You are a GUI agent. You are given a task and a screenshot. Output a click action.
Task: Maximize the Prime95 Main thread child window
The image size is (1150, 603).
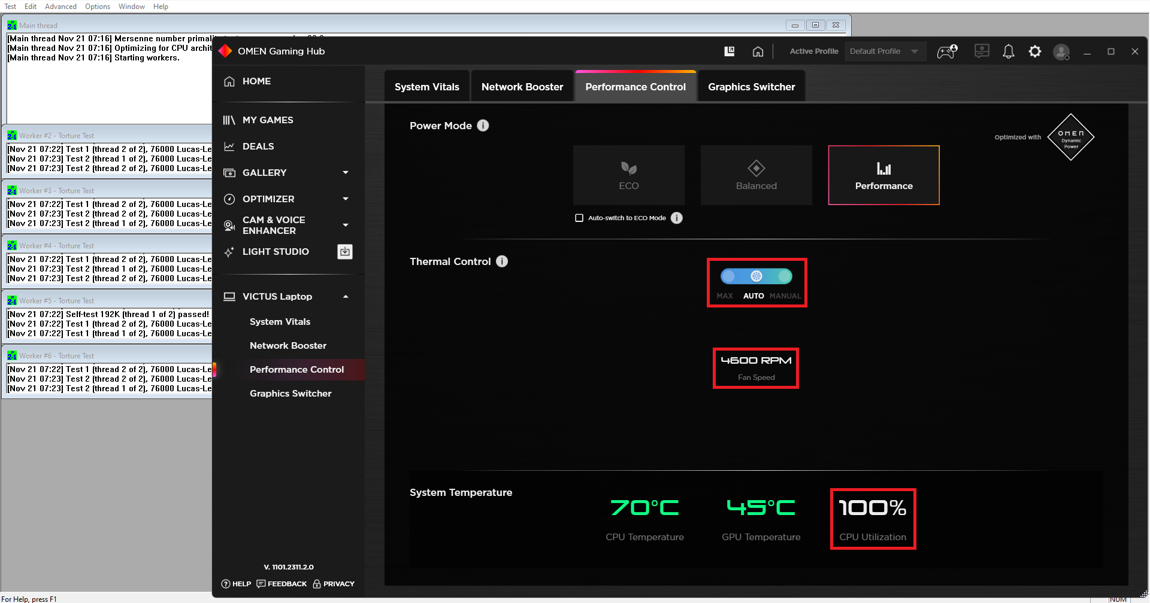click(x=815, y=25)
